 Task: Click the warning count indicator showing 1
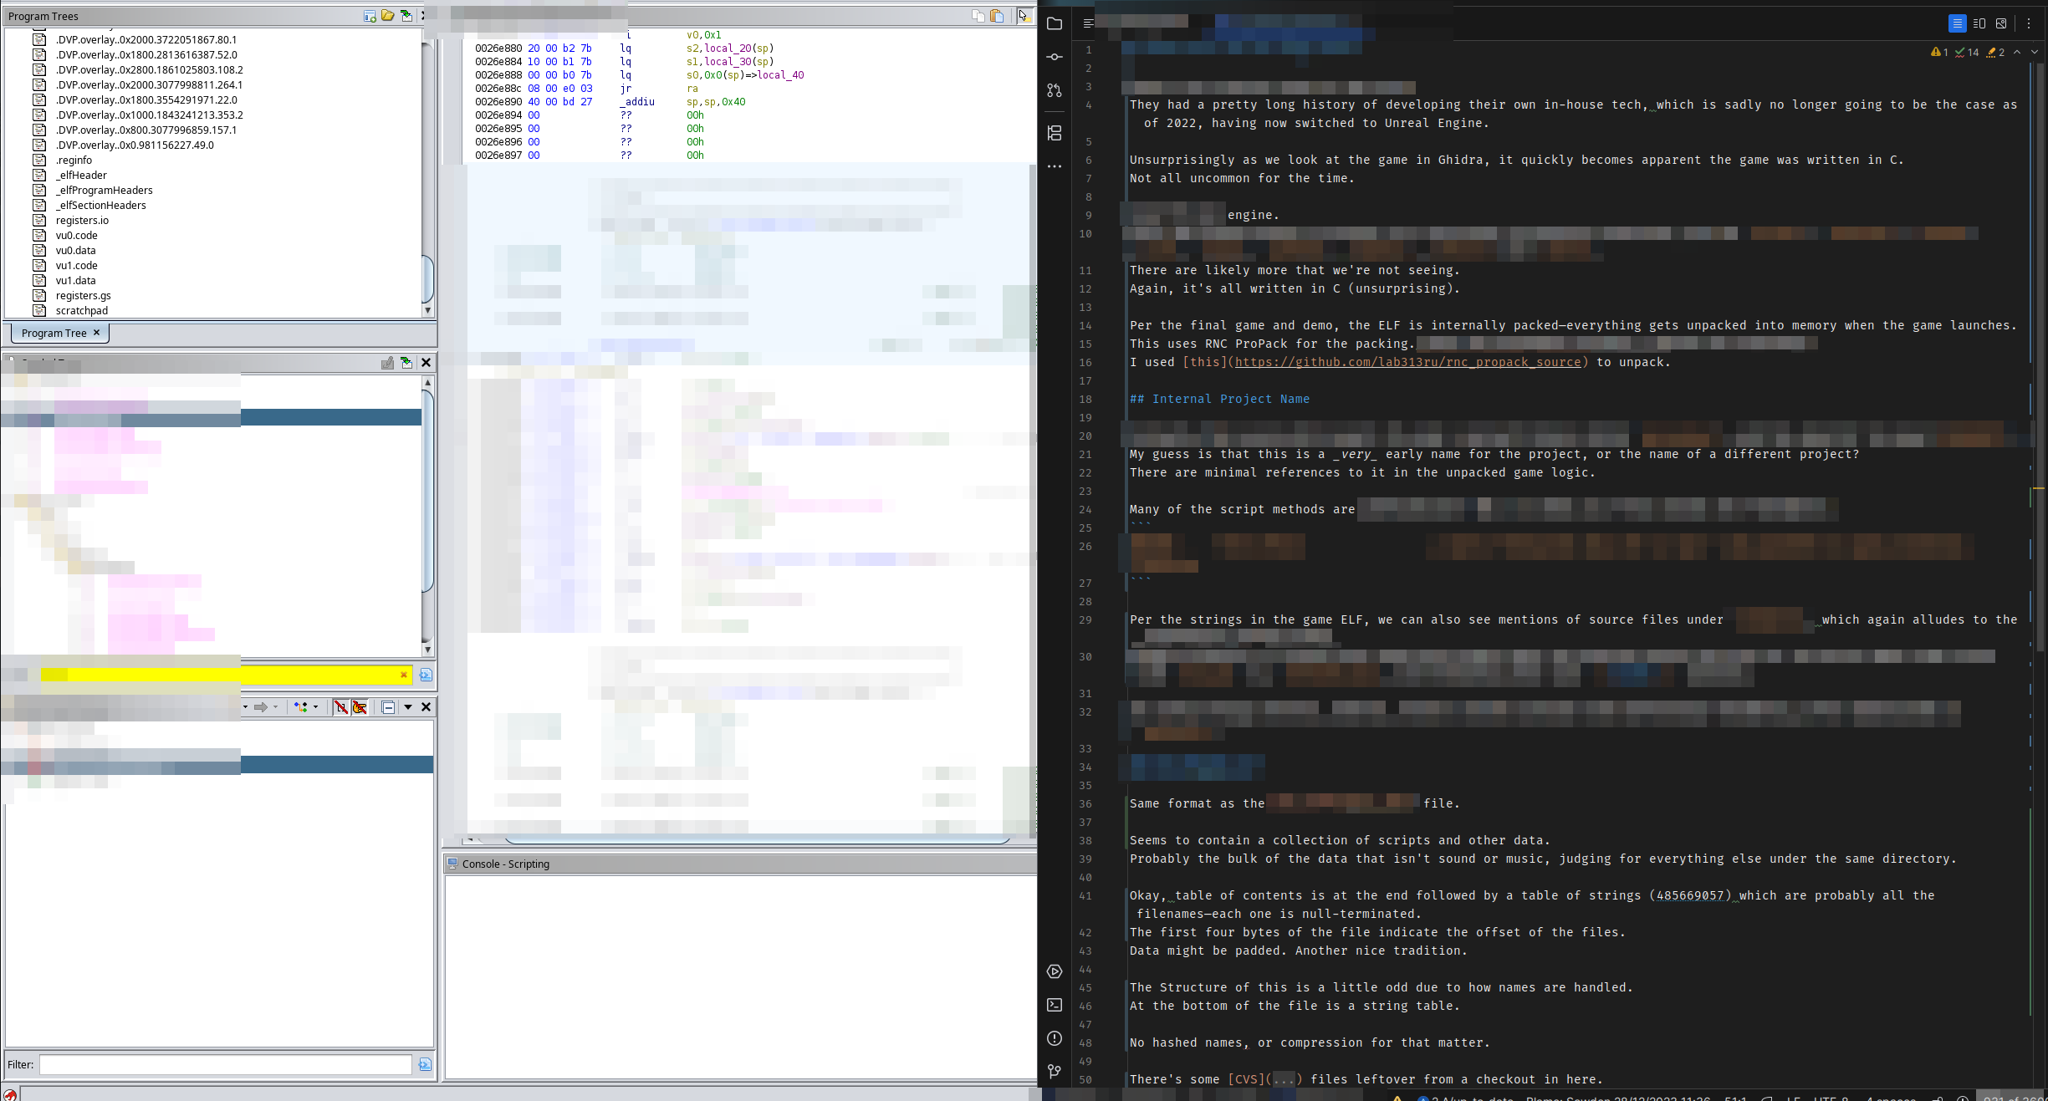point(1939,52)
